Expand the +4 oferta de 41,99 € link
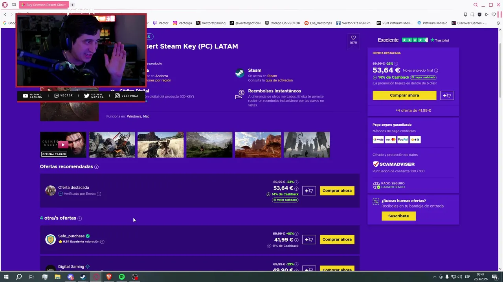The width and height of the screenshot is (503, 282). [413, 110]
